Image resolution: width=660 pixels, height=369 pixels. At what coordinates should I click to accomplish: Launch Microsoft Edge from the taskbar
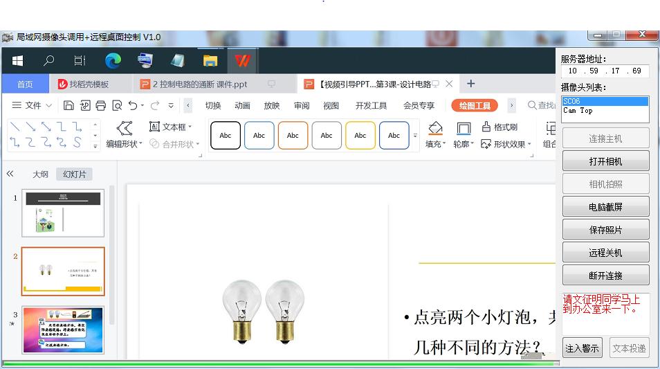click(x=113, y=61)
